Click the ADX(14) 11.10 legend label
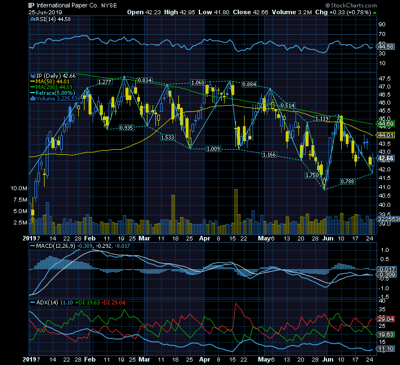This screenshot has height=365, width=400. point(52,303)
